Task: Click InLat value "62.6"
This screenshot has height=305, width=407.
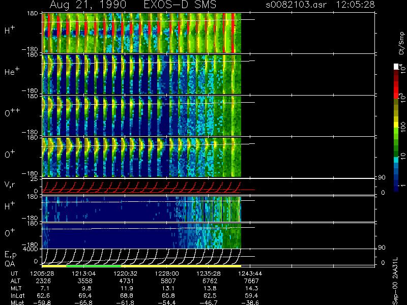Action: click(44, 295)
